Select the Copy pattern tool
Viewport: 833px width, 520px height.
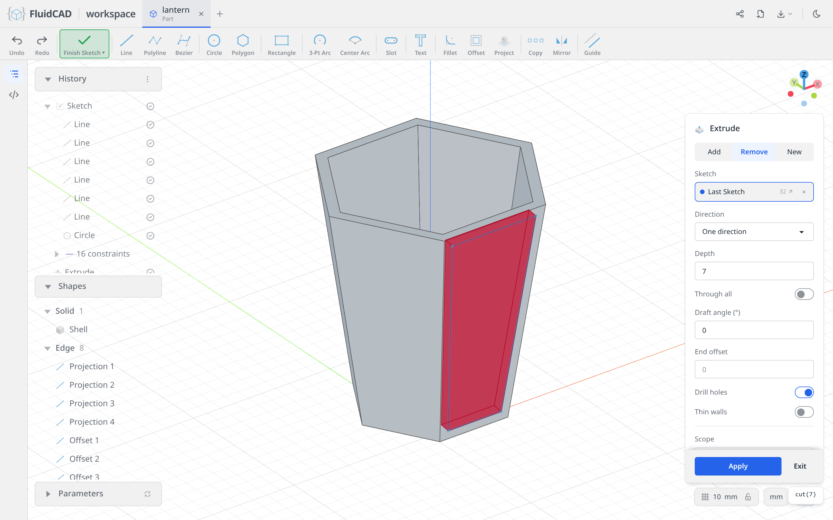535,44
